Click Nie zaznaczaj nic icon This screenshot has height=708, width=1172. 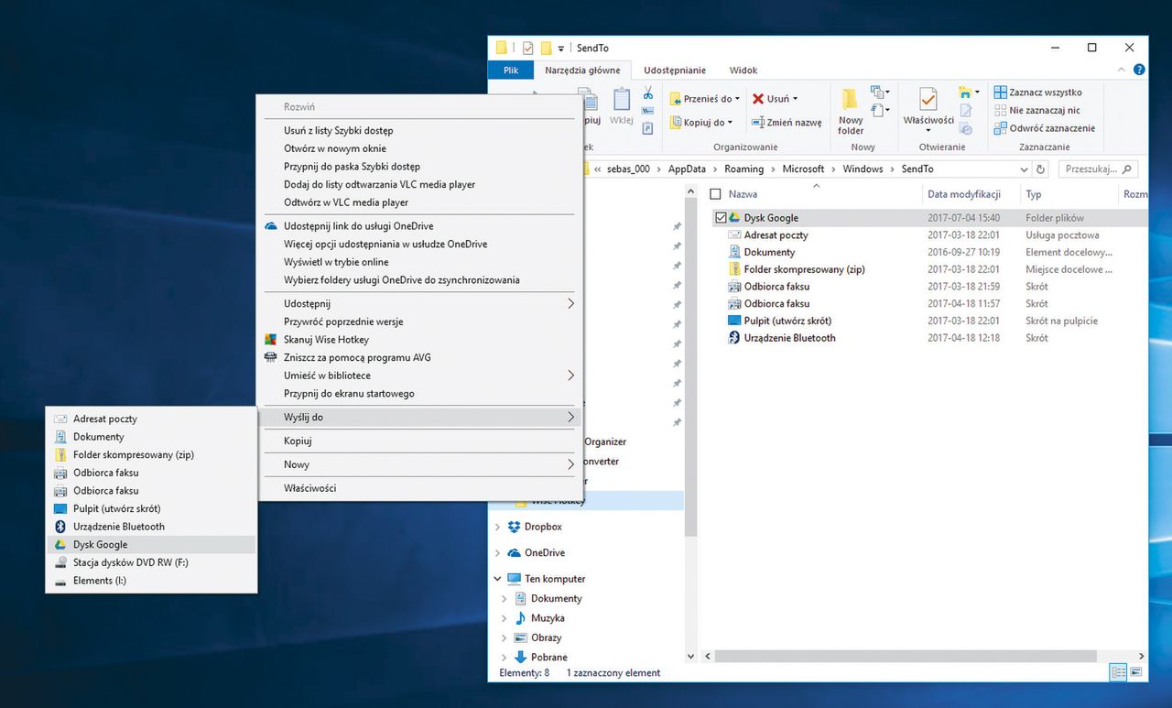[x=1000, y=110]
